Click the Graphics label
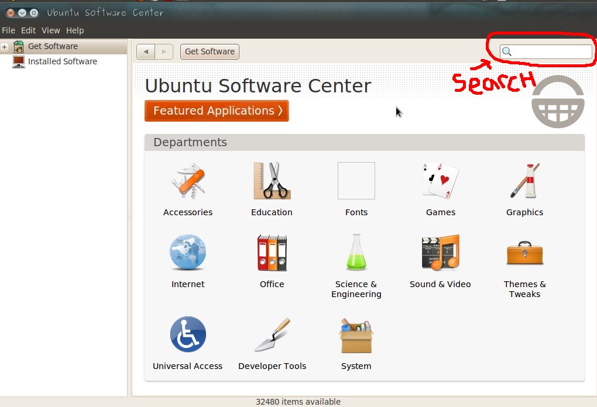Screen dimensions: 597x407 (524, 212)
